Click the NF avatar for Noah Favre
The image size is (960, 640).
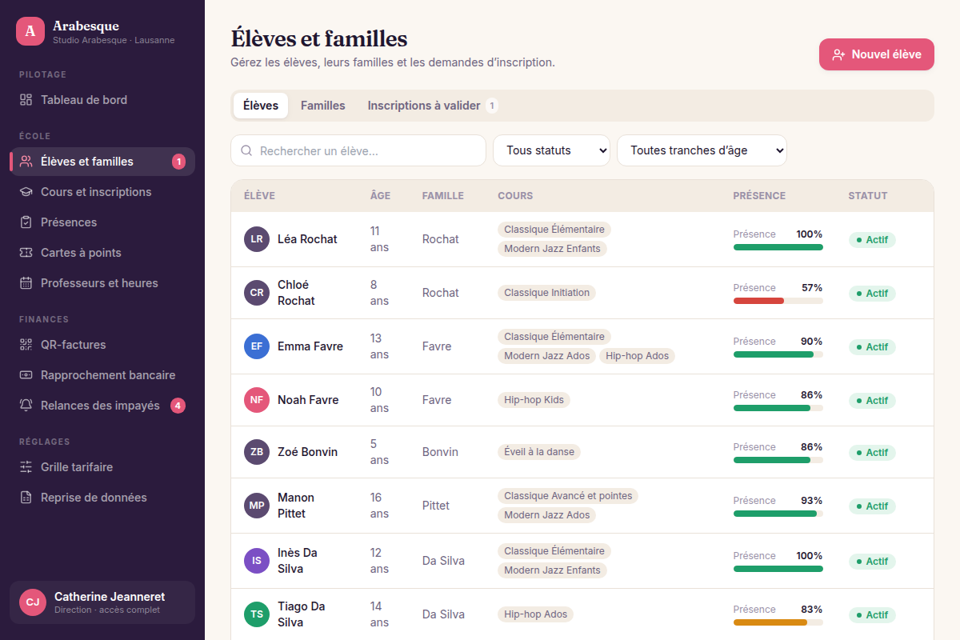(x=257, y=400)
